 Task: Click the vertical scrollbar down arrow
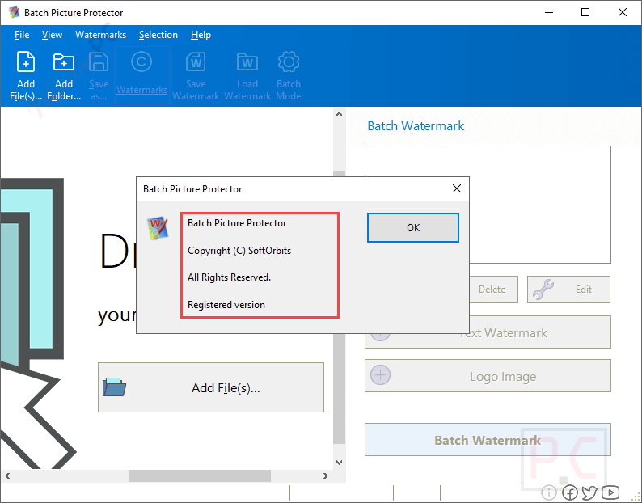339,462
